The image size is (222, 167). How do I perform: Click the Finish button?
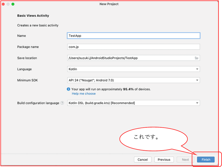click(206, 160)
